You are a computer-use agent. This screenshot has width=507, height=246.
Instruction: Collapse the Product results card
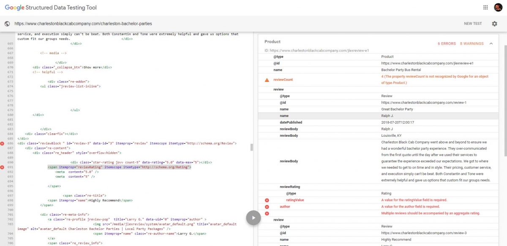[x=491, y=43]
